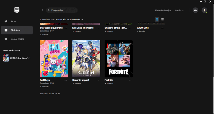
Task: Open Lista de desejos
Action: pyautogui.click(x=163, y=10)
